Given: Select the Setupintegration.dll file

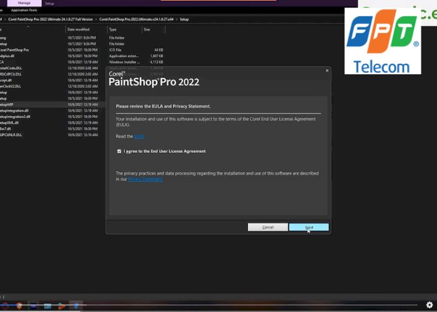Looking at the screenshot, I should (14, 111).
